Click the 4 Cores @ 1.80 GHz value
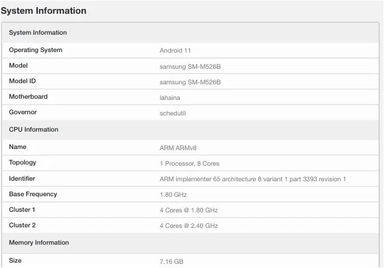Screen dimensions: 384x268 (189, 211)
